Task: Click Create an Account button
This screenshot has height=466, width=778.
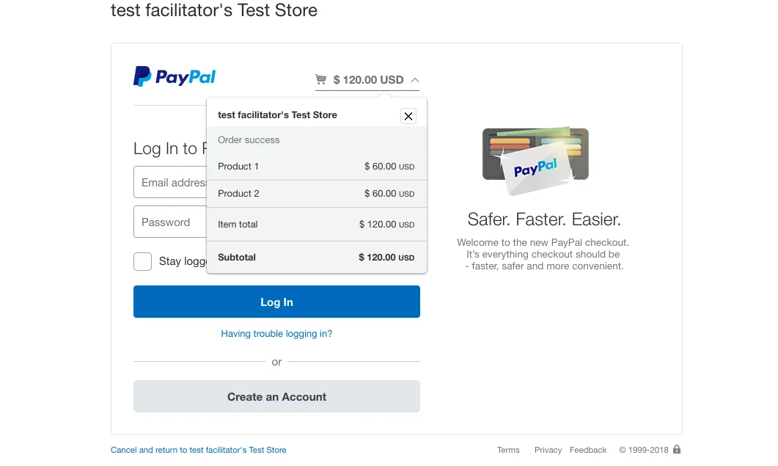Action: [x=276, y=396]
